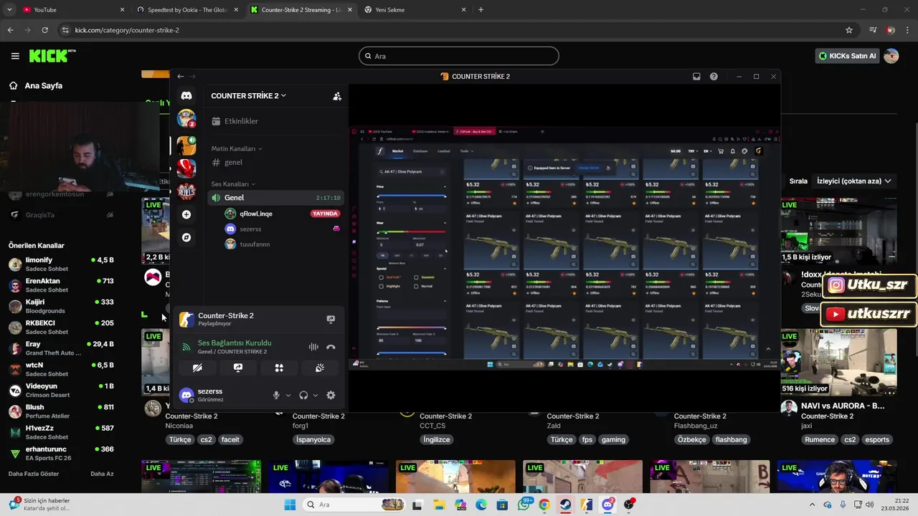Image resolution: width=918 pixels, height=516 pixels.
Task: Open the Kick hamburger menu
Action: (x=15, y=56)
